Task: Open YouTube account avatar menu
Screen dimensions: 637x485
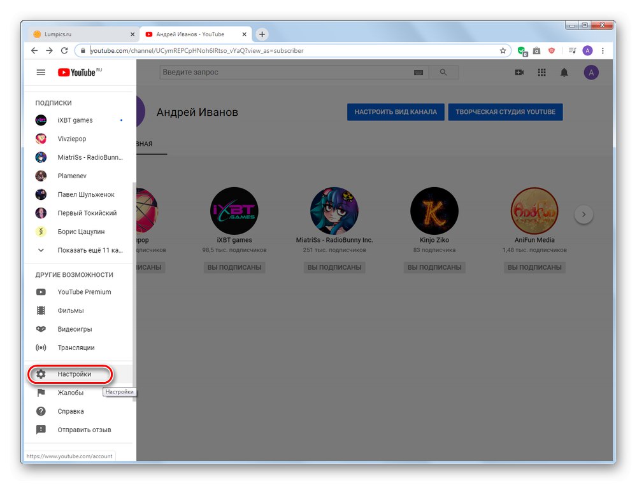Action: [591, 73]
